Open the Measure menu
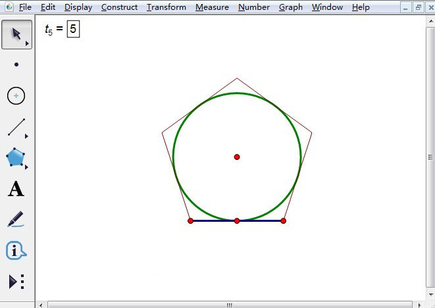Image resolution: width=435 pixels, height=308 pixels. click(x=212, y=7)
